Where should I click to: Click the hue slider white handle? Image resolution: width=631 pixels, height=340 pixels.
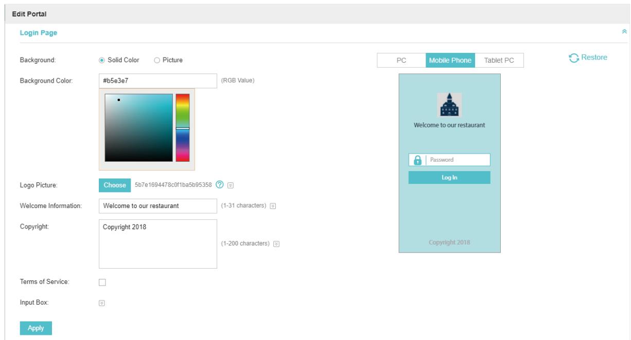(183, 128)
